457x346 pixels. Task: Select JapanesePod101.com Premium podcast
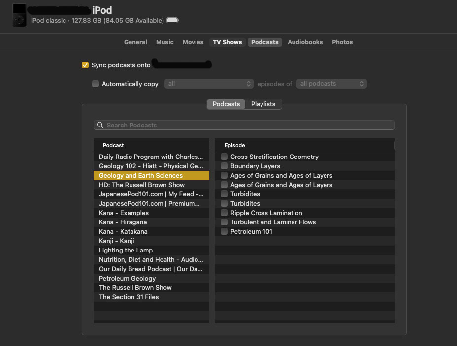(x=151, y=203)
